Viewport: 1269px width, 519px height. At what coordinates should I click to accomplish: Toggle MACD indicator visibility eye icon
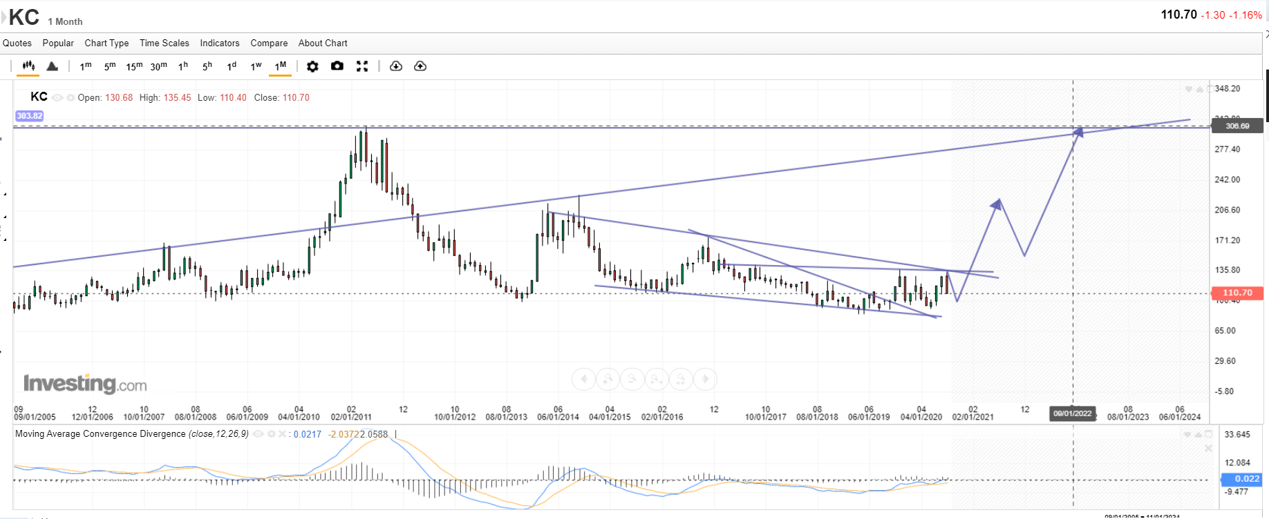click(258, 434)
